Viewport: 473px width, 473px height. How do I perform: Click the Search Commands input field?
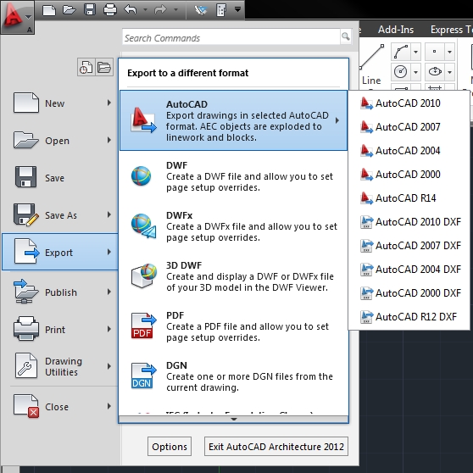[x=231, y=37]
